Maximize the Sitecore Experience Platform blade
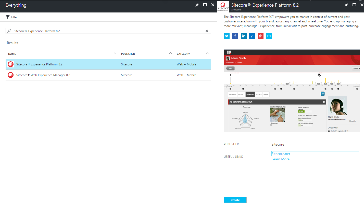The width and height of the screenshot is (364, 212). pos(354,5)
